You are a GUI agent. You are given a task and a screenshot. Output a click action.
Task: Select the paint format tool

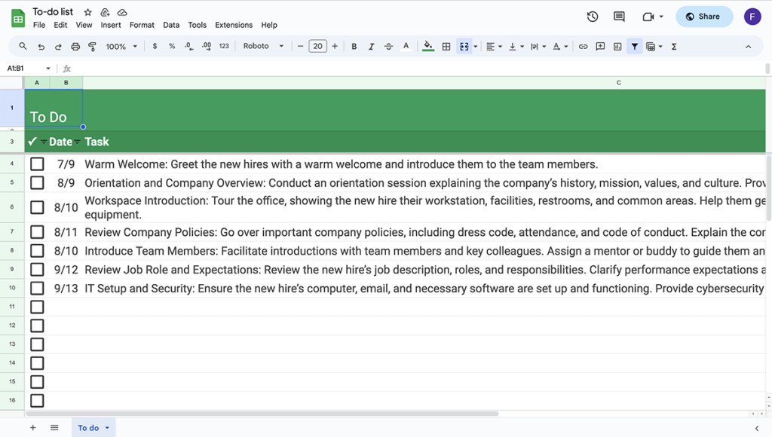coord(92,46)
